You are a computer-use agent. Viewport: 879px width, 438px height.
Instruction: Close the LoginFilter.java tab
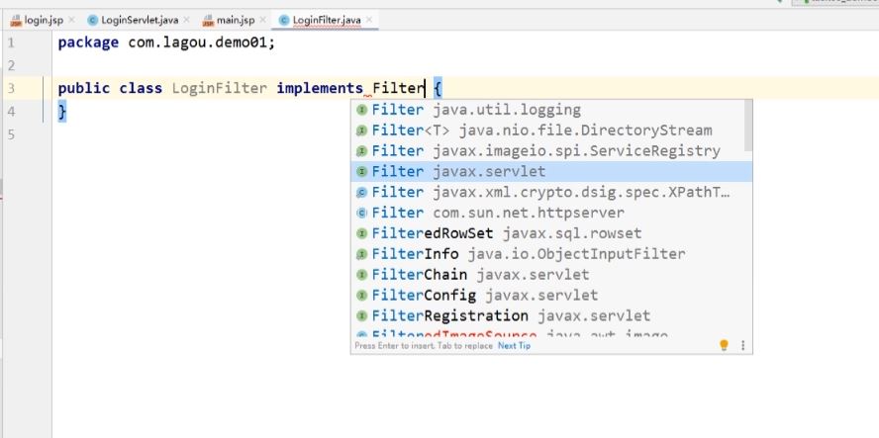(x=369, y=20)
